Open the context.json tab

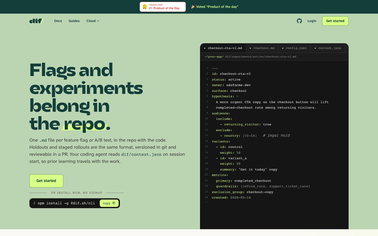point(328,48)
